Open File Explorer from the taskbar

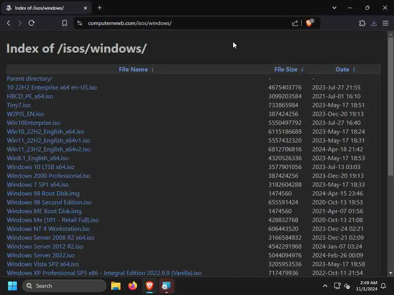tap(116, 286)
